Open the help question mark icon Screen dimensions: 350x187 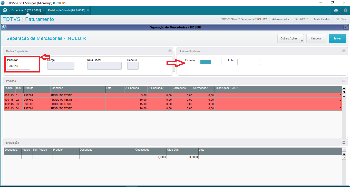pos(345,11)
